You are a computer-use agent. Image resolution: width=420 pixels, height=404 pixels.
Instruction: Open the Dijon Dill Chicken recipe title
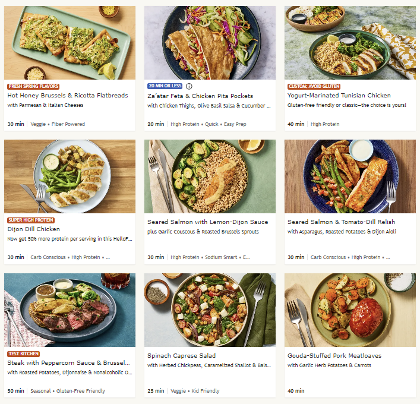tap(34, 229)
